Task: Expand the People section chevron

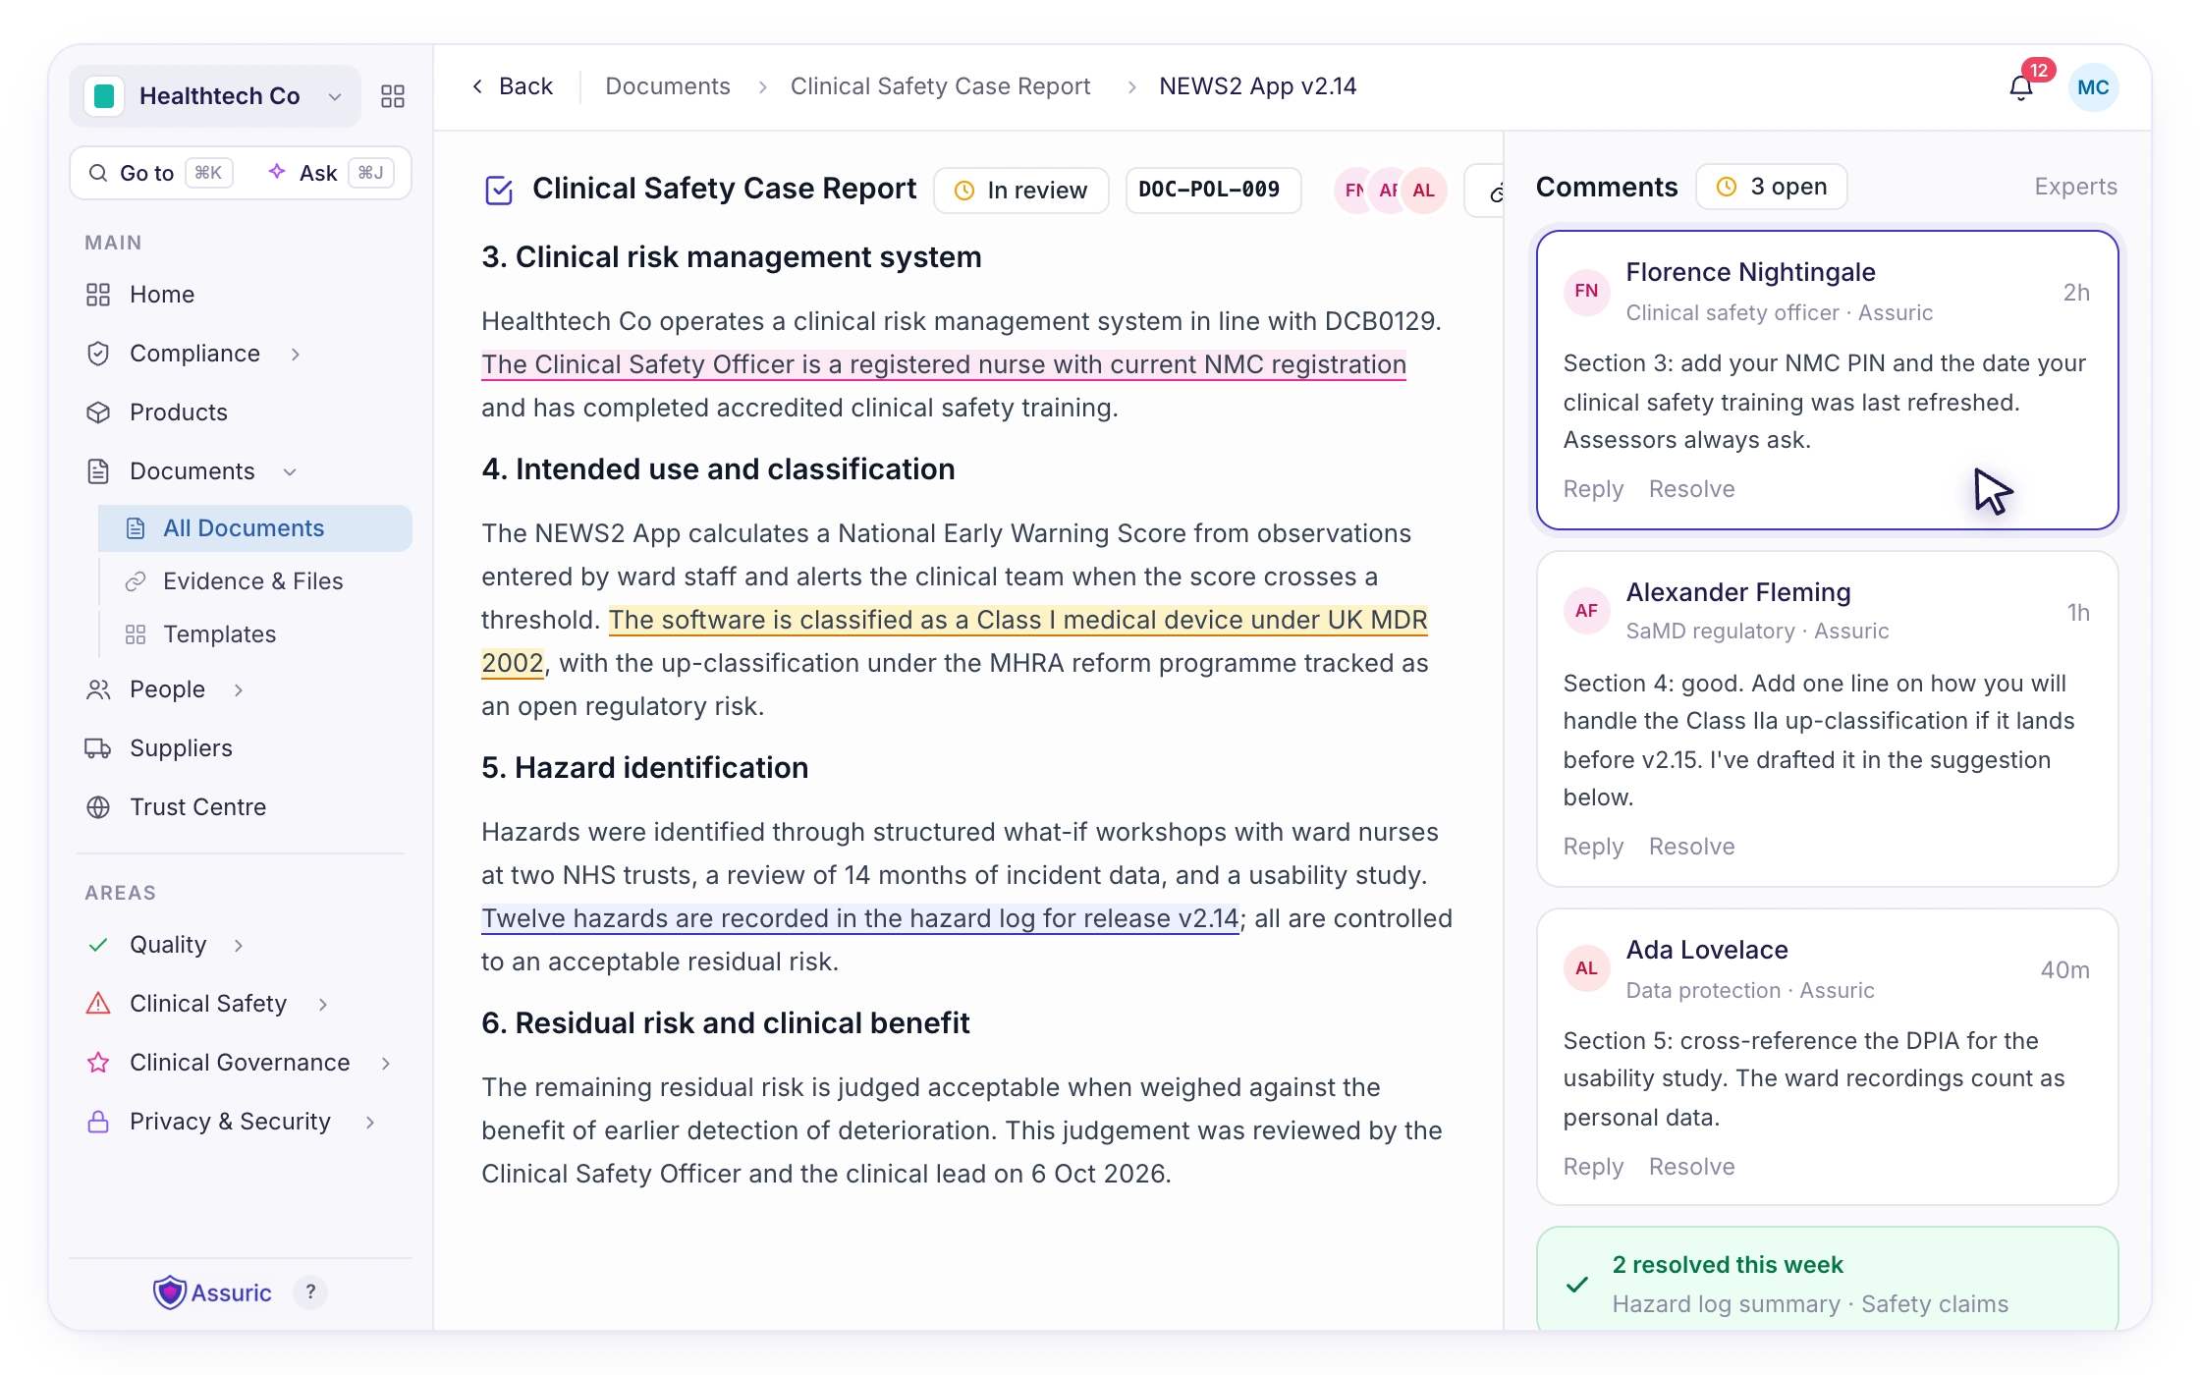Action: [239, 690]
